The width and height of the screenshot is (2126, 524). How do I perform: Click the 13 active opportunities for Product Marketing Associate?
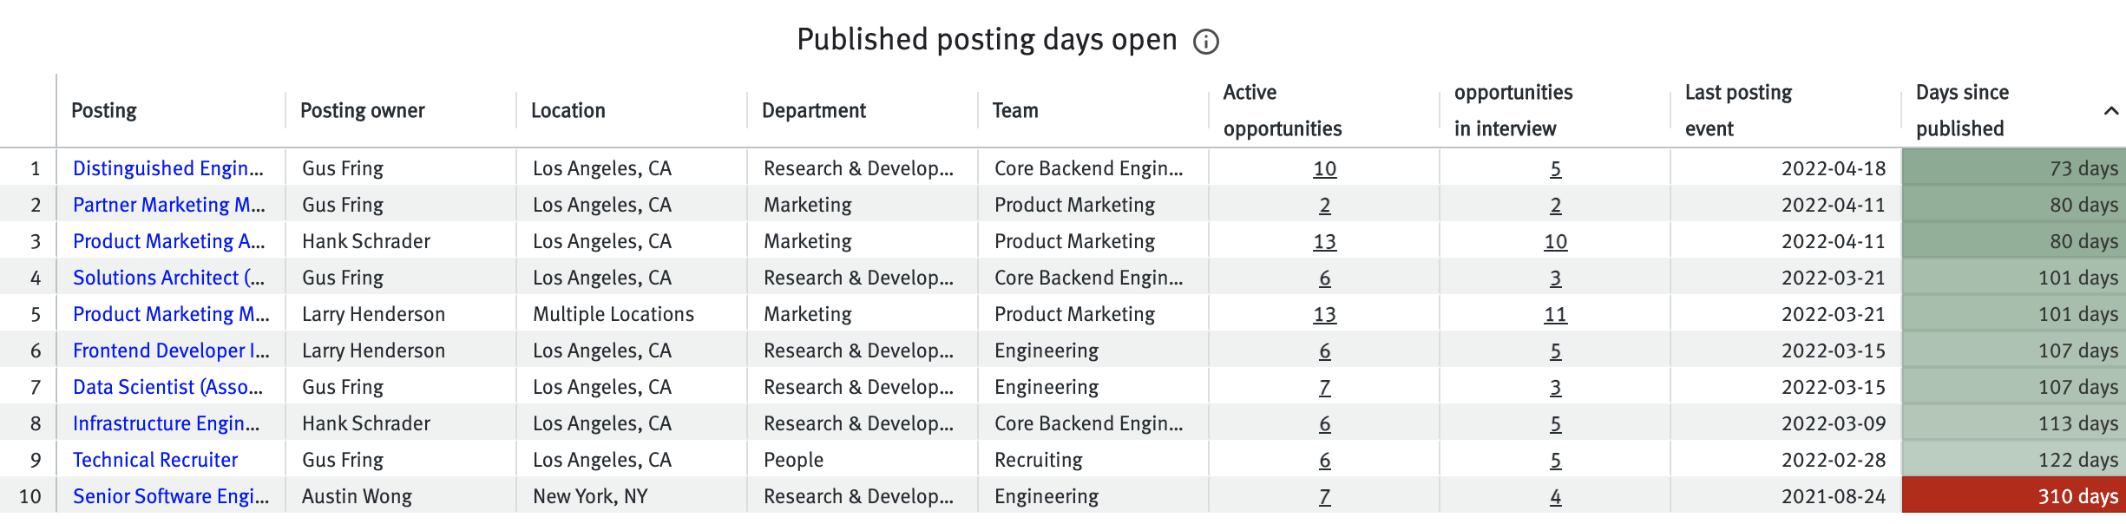click(1324, 241)
